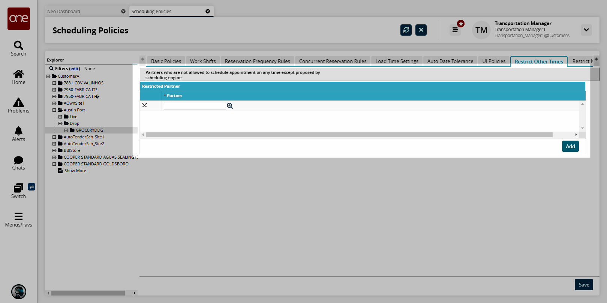The width and height of the screenshot is (607, 303).
Task: Open the Load Time Settings tab
Action: coord(397,61)
